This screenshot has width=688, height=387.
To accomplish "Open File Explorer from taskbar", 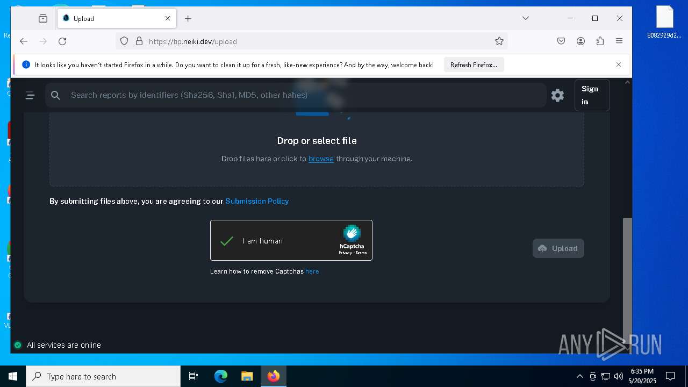I will point(247,376).
